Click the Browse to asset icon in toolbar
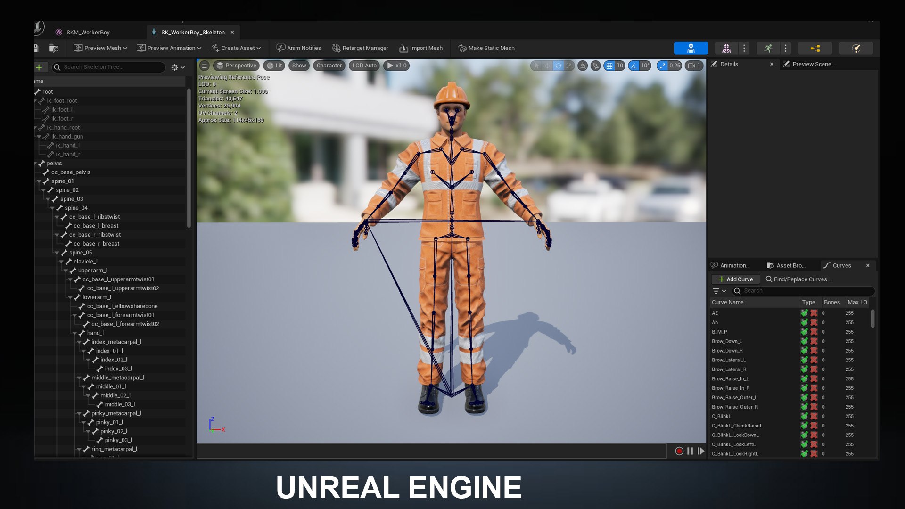The width and height of the screenshot is (905, 509). [54, 48]
